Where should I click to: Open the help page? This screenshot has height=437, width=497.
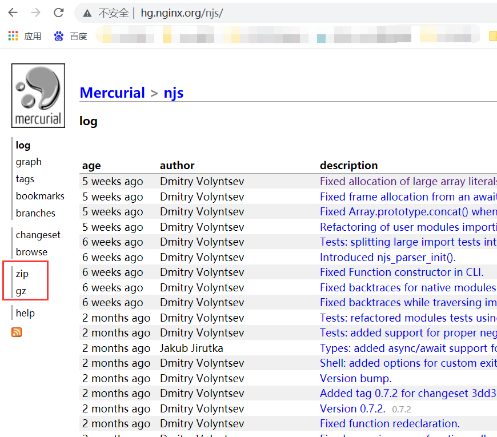(x=25, y=312)
